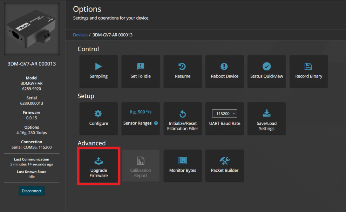Click the Sampling play icon

(x=99, y=67)
